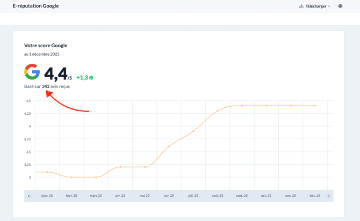The image size is (360, 221).
Task: Click the 4,4 score value
Action: point(55,74)
